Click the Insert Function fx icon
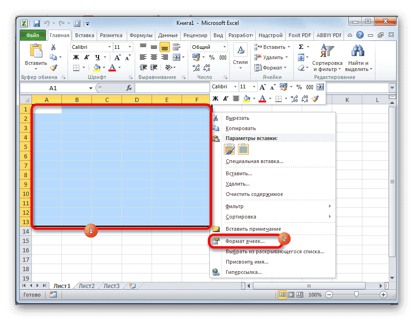413x320 pixels. (129, 87)
